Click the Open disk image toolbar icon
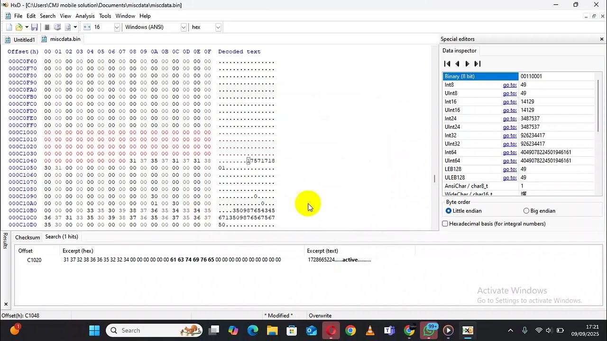 pos(68,27)
